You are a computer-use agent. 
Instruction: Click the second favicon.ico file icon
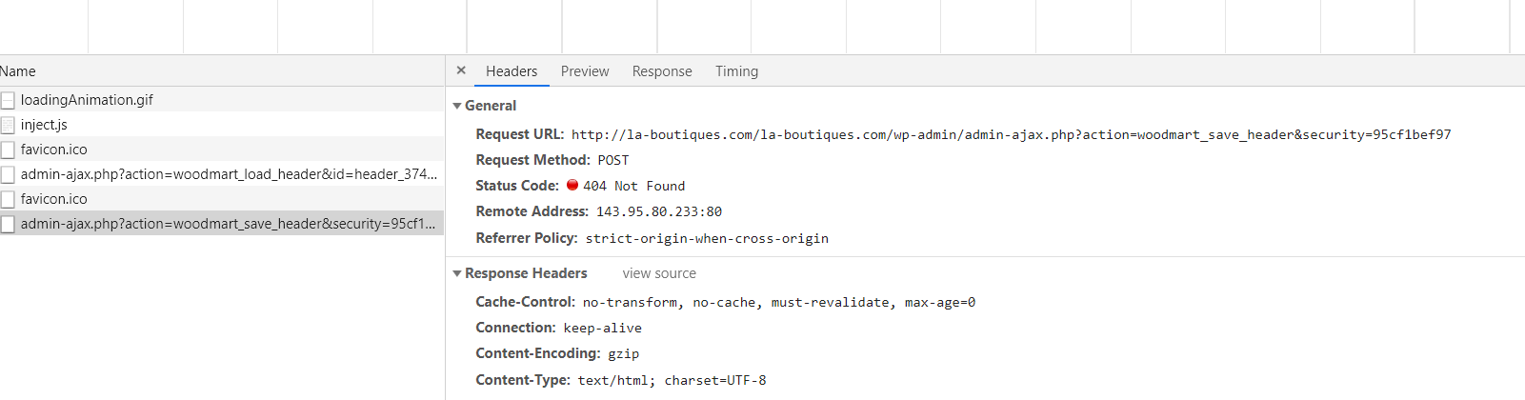[8, 199]
